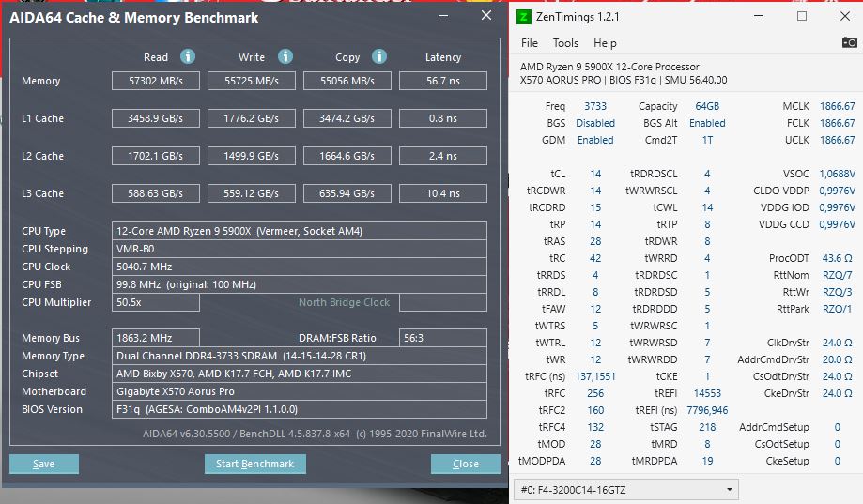Viewport: 863px width, 504px height.
Task: Click Memory Latency value 56.7 ns
Action: (x=443, y=81)
